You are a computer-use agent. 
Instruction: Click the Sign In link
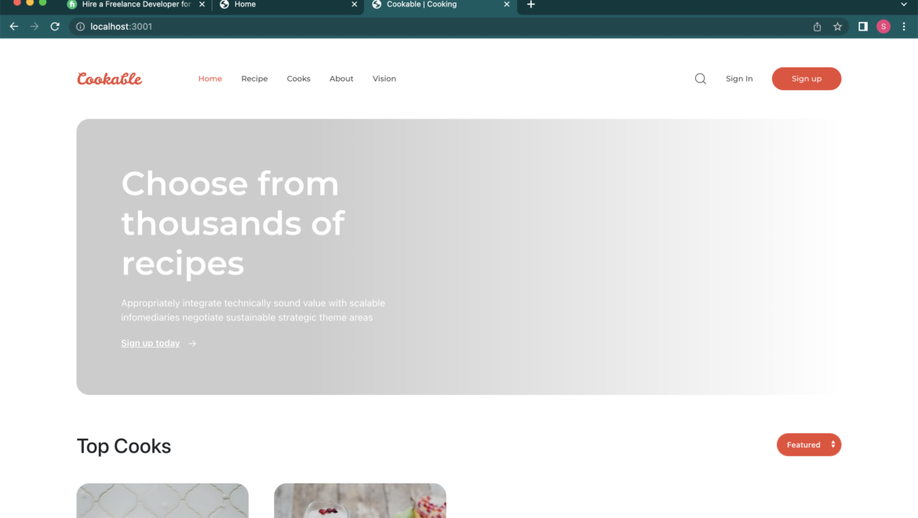pos(739,78)
